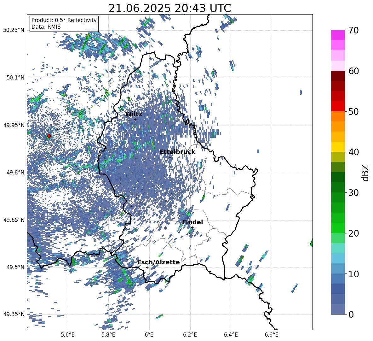Click the cross marker below Ettelbruck label
The width and height of the screenshot is (373, 341).
(170, 157)
